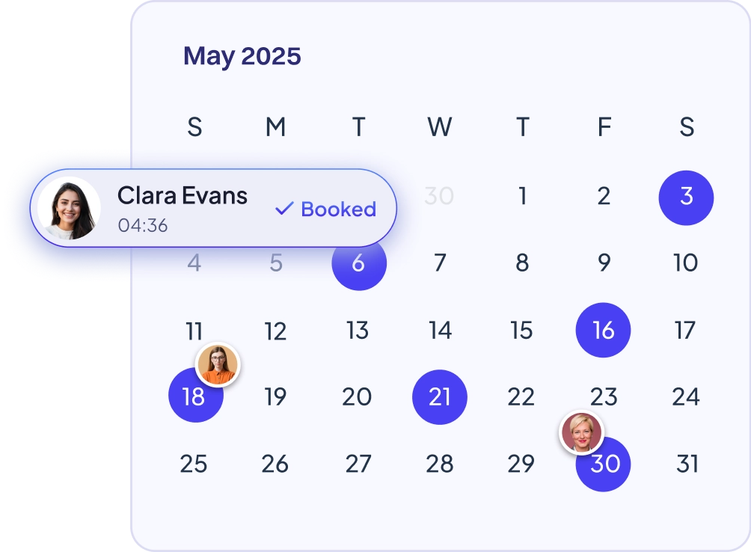751x552 pixels.
Task: Click the W weekday column header
Action: click(439, 127)
